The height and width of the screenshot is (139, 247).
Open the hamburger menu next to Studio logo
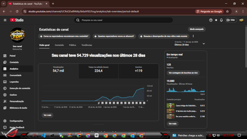(x=5, y=20)
